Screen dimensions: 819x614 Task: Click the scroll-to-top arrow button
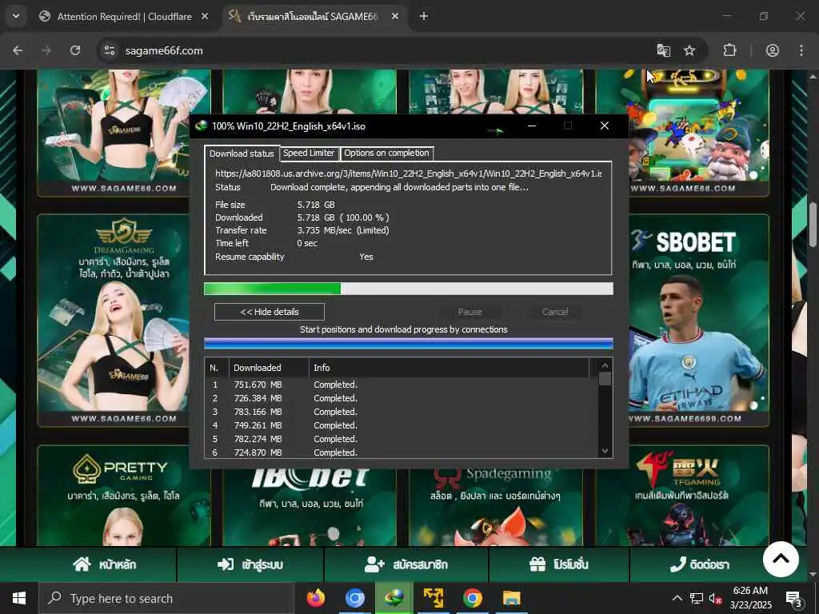coord(781,559)
